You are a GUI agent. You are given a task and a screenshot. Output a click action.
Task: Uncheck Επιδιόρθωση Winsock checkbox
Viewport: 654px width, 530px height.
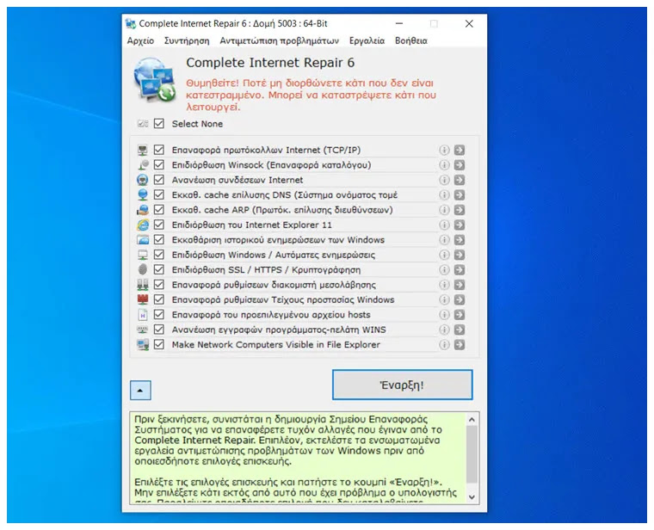point(159,164)
